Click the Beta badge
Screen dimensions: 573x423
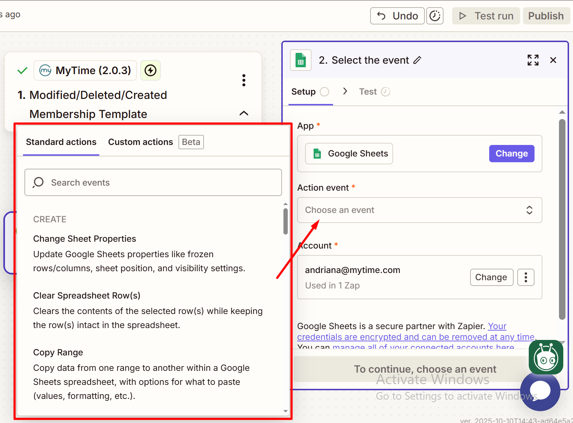point(191,142)
